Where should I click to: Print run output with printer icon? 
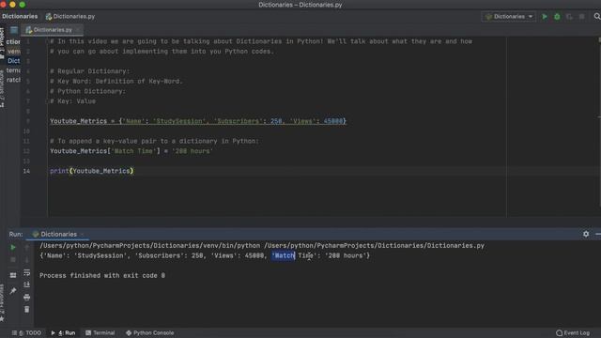click(x=27, y=297)
